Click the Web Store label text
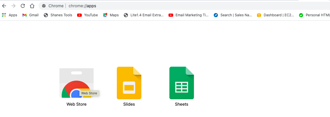 (x=77, y=104)
